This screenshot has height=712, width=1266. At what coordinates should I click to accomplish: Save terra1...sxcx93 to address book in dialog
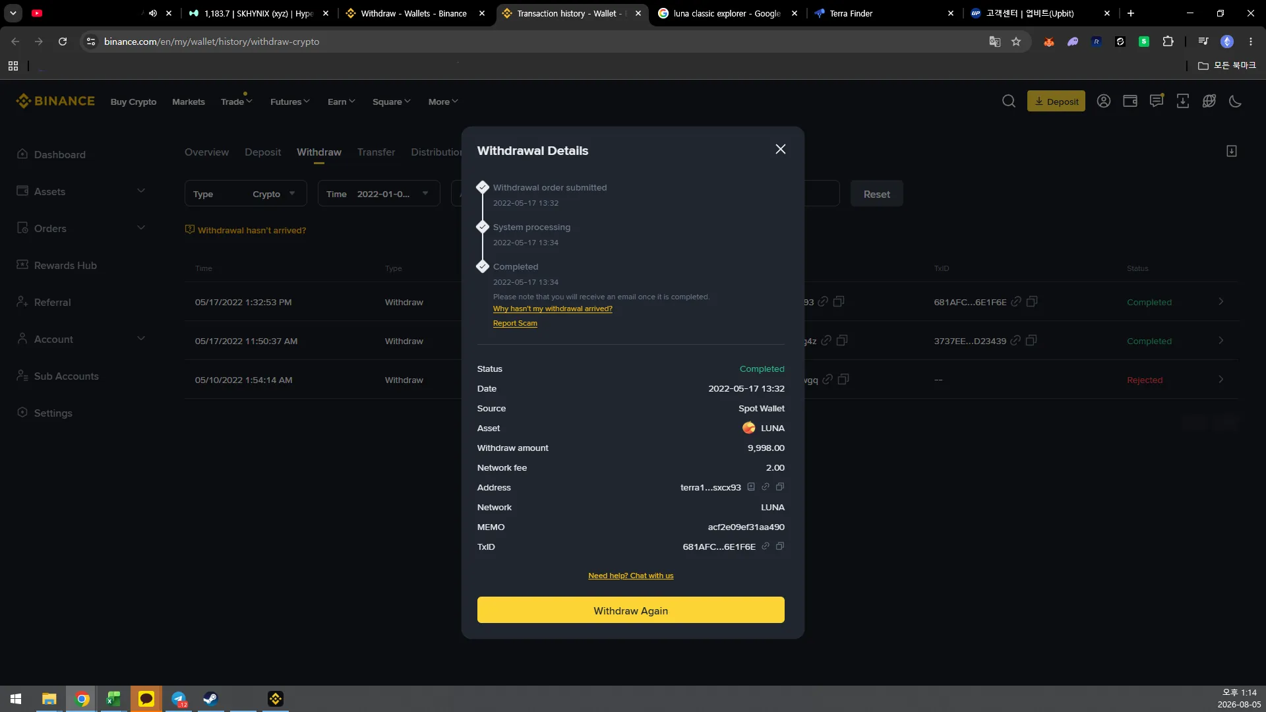click(x=751, y=487)
